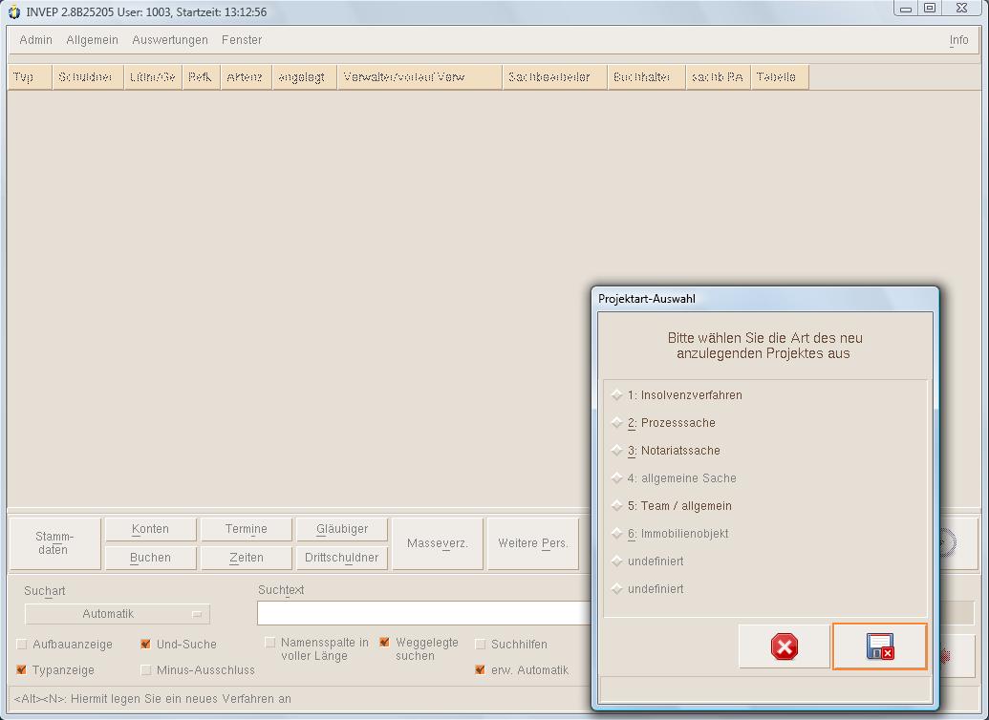Click the Sachbearbeiter column header
Screen dimensions: 989x720
(555, 77)
